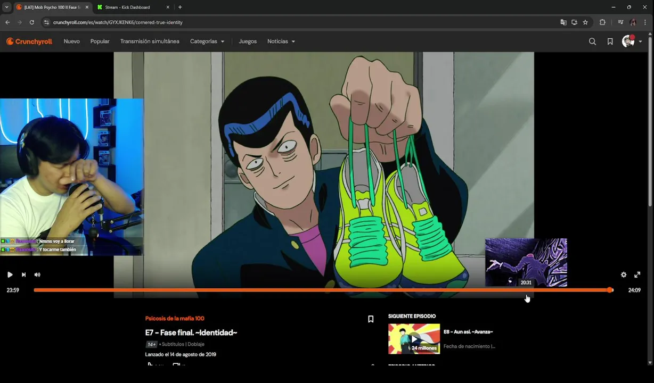The height and width of the screenshot is (383, 654).
Task: Open the Juegos menu item
Action: coord(248,41)
